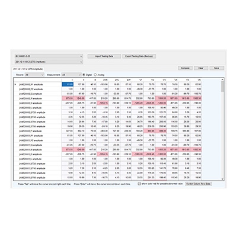Select the [ANE20001] S amplitude row label
This screenshot has width=237, height=237.
30,155
